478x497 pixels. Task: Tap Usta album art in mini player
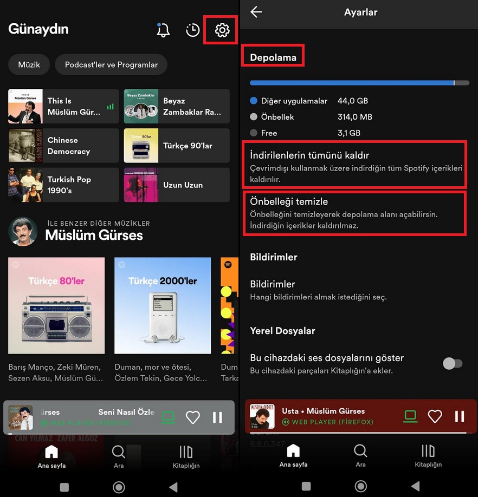(x=262, y=416)
